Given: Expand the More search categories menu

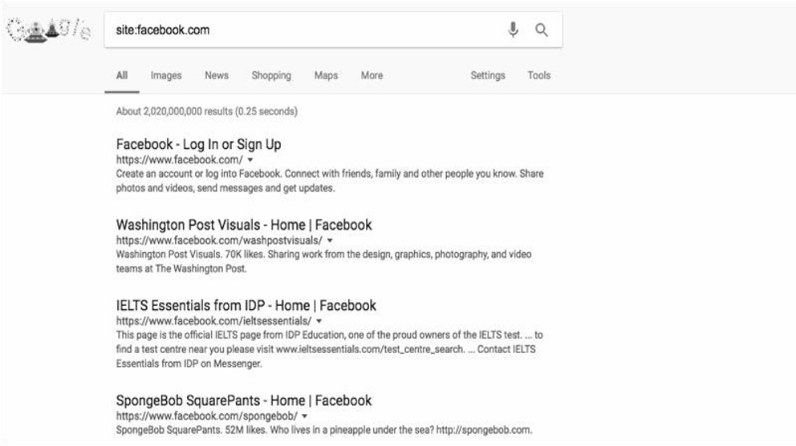Looking at the screenshot, I should click(372, 75).
